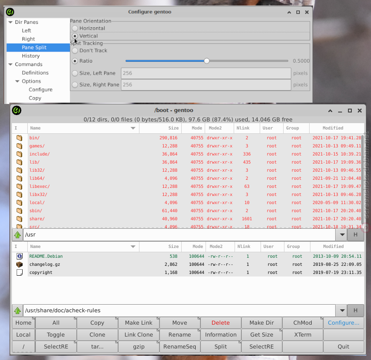Click the Make Link button

[x=139, y=323]
